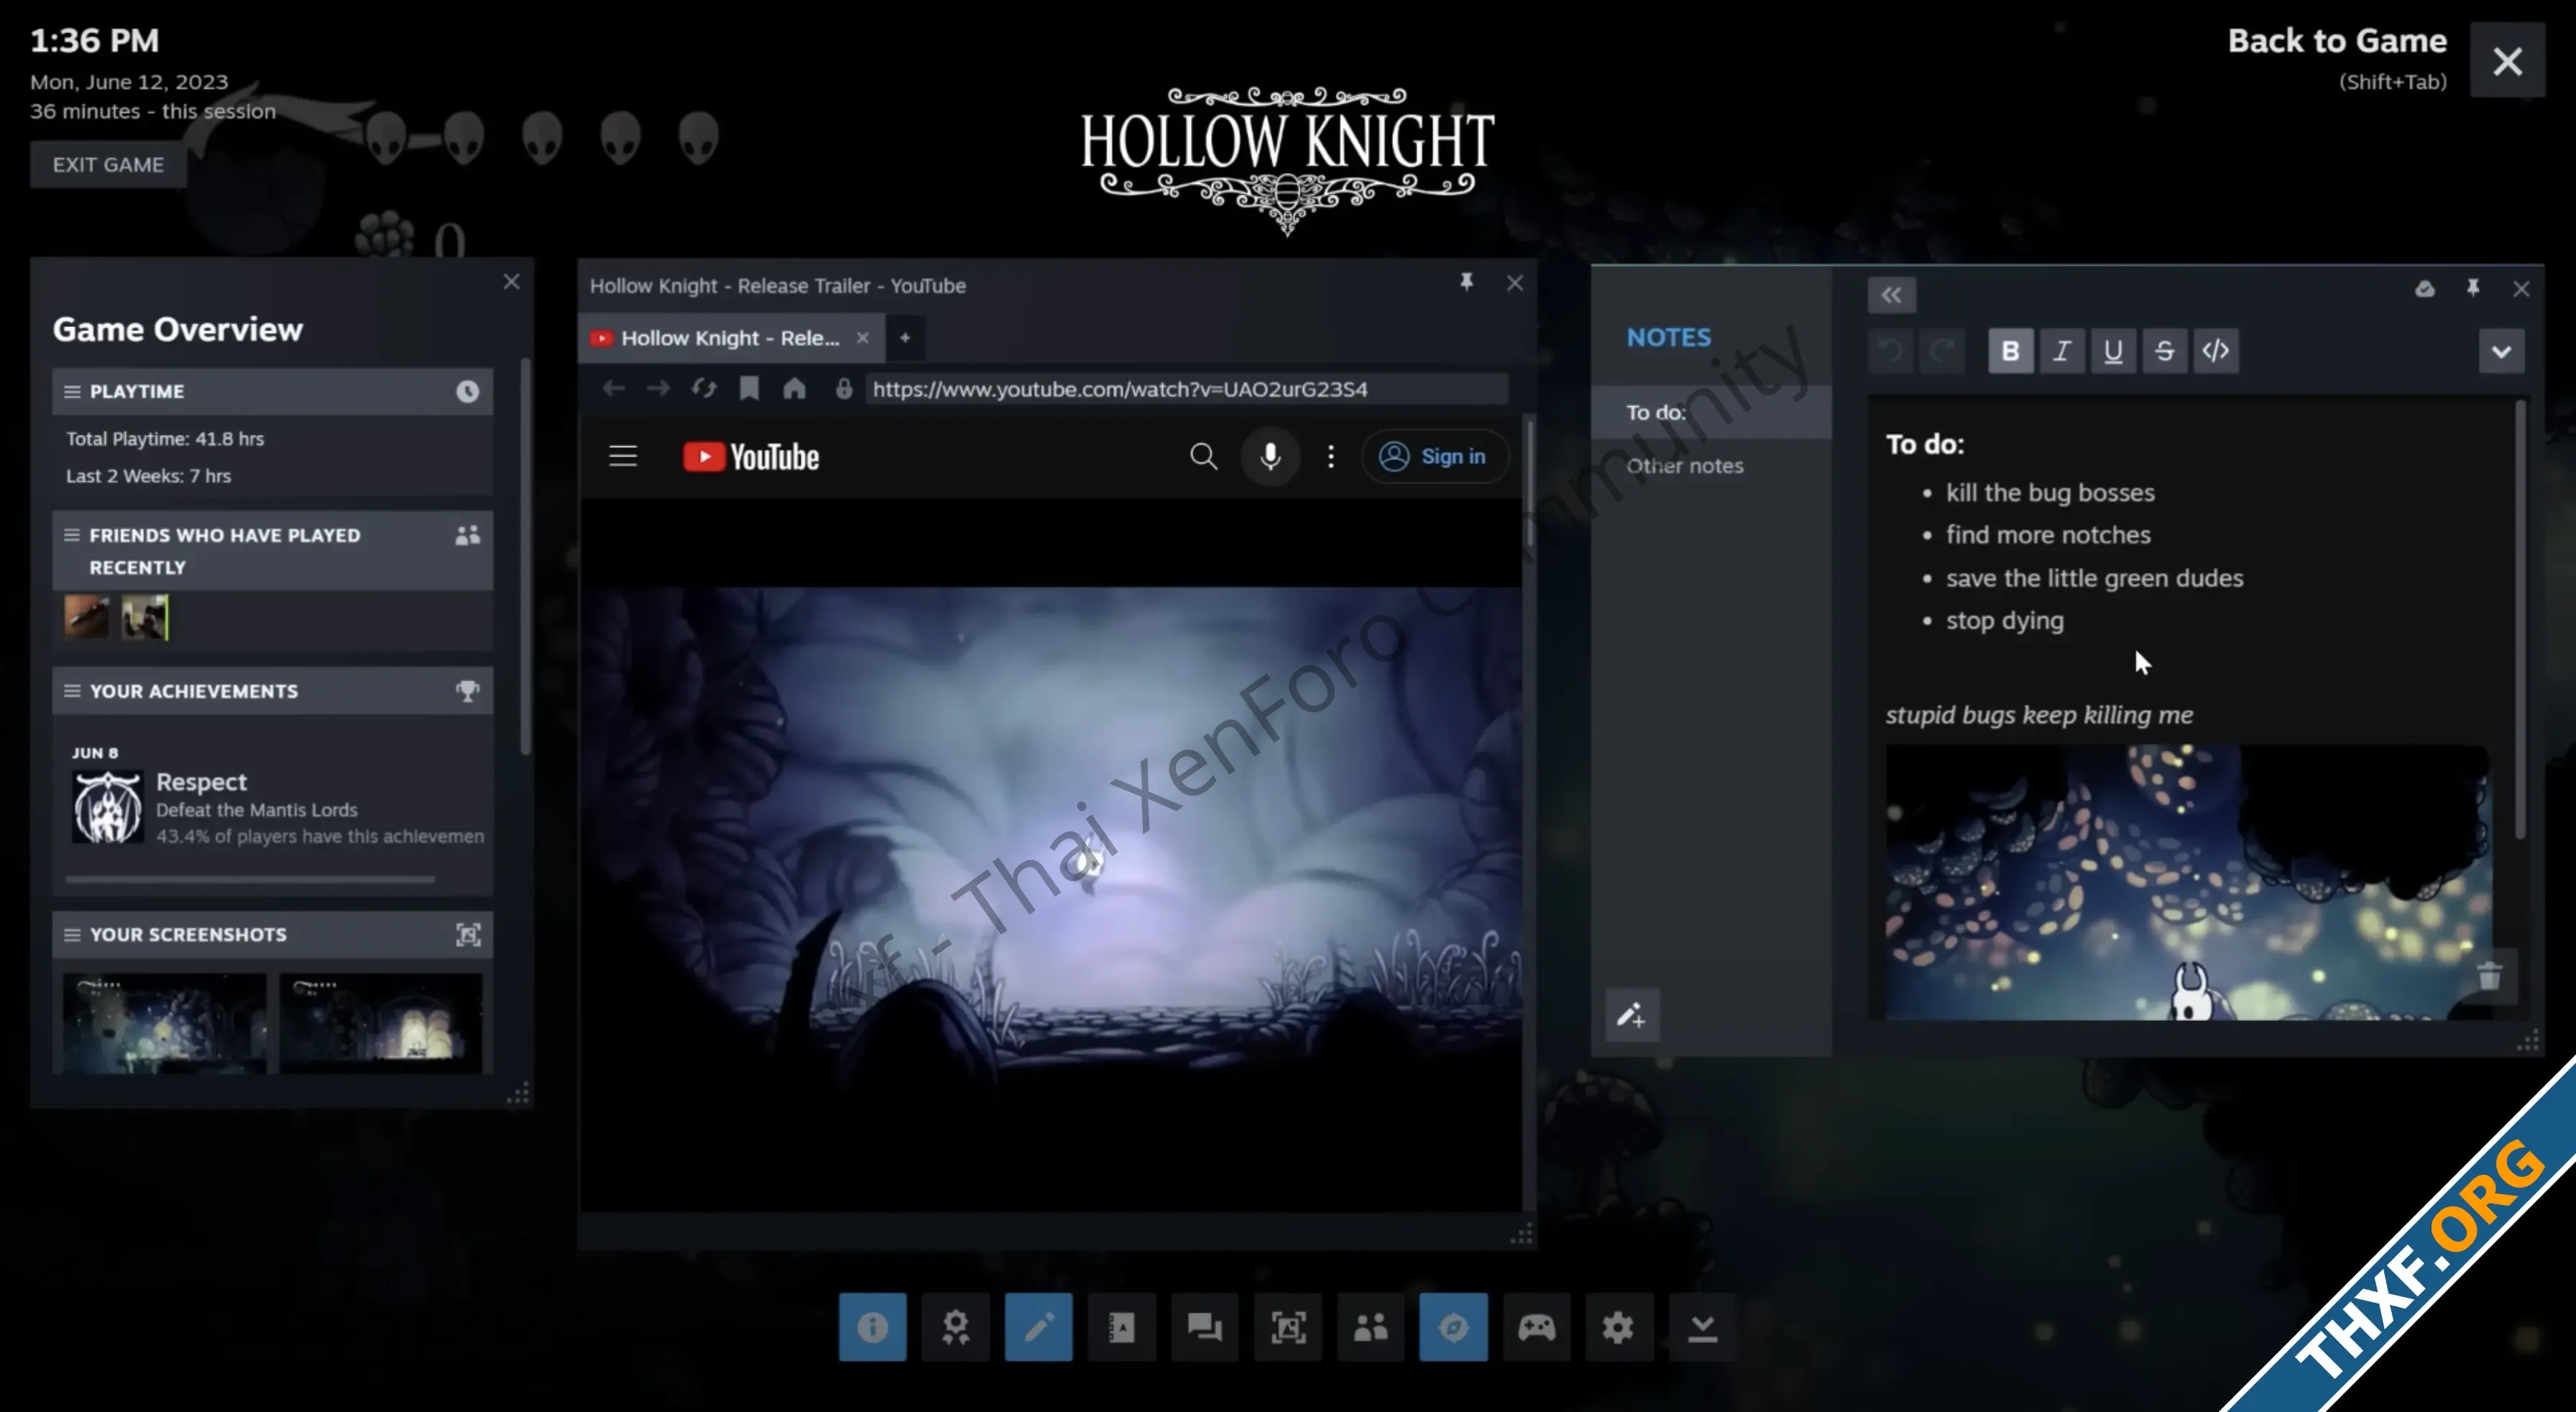Reload the browser page
This screenshot has height=1412, width=2576.
pos(704,389)
